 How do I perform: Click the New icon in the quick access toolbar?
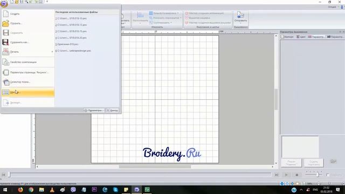point(12,2)
